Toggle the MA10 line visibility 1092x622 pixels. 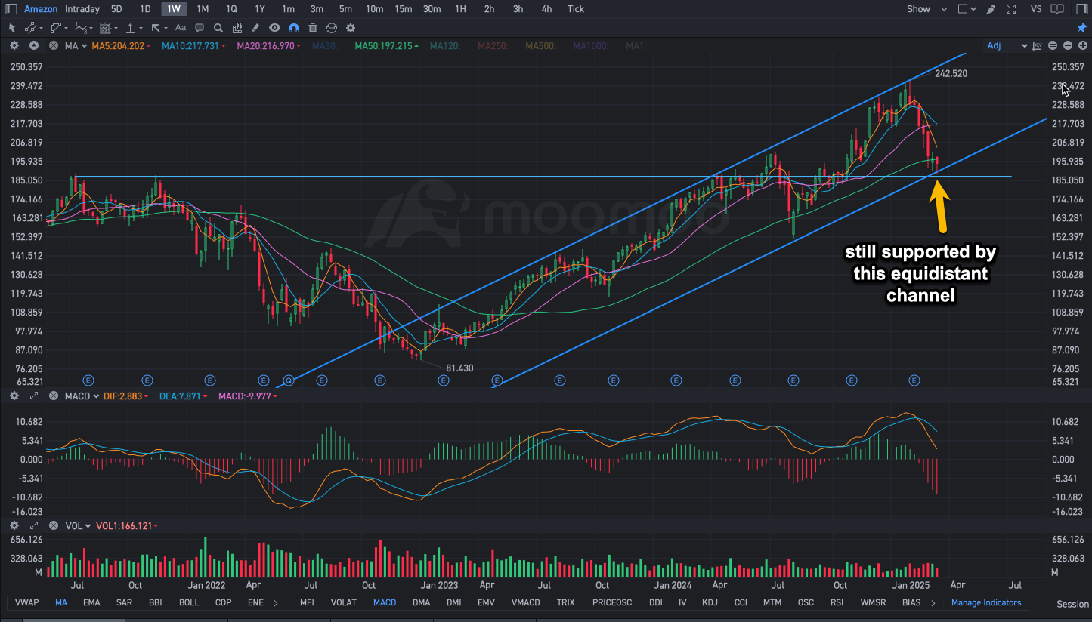coord(194,46)
